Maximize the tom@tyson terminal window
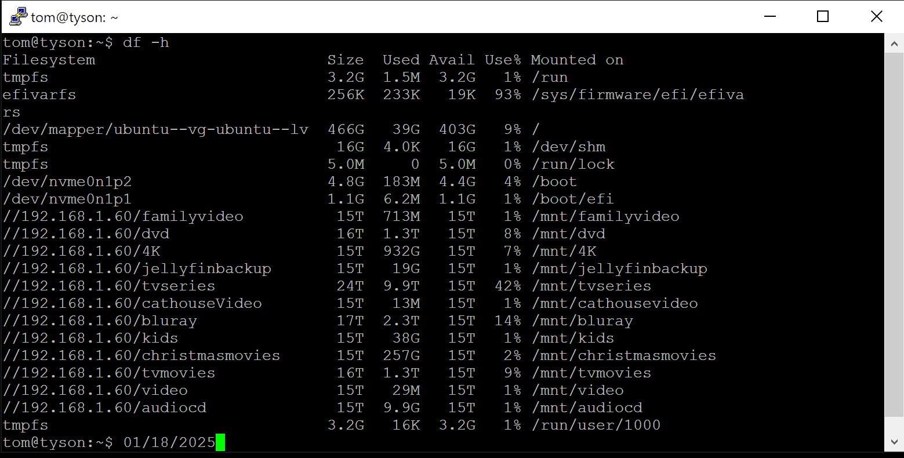904x458 pixels. (x=822, y=17)
